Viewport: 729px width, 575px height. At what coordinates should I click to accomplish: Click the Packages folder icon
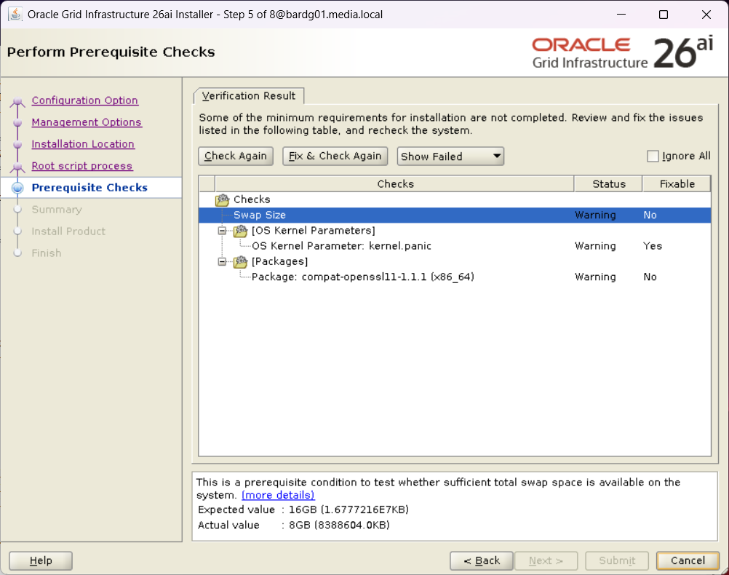240,261
